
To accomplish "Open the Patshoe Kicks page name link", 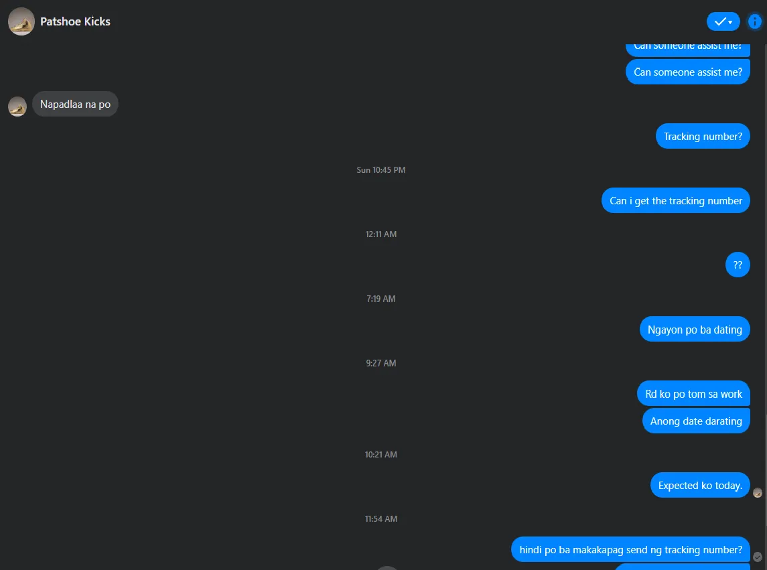I will 75,21.
